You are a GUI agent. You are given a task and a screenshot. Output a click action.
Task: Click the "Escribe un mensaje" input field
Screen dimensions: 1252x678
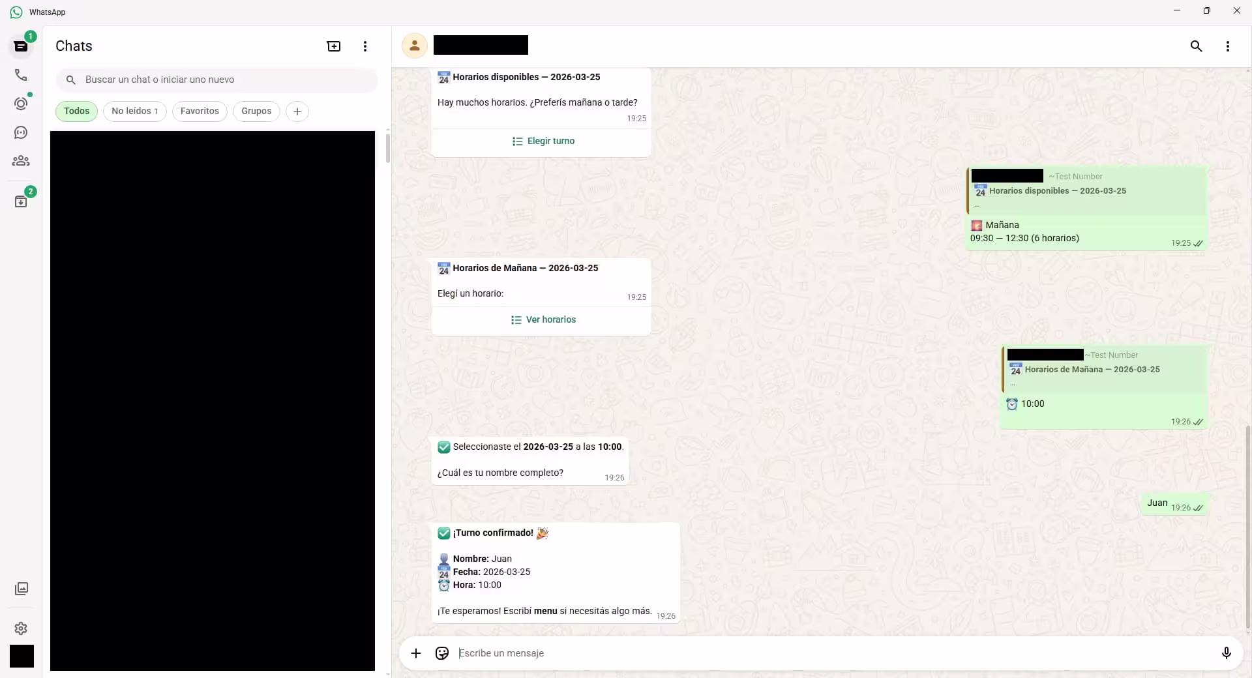717,653
